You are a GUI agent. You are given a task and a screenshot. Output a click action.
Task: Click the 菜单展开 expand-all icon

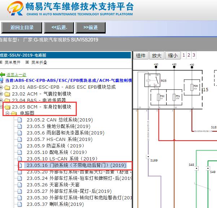[1, 62]
